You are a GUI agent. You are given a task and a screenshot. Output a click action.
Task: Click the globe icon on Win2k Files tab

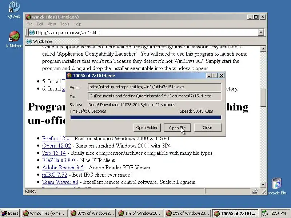(x=29, y=41)
